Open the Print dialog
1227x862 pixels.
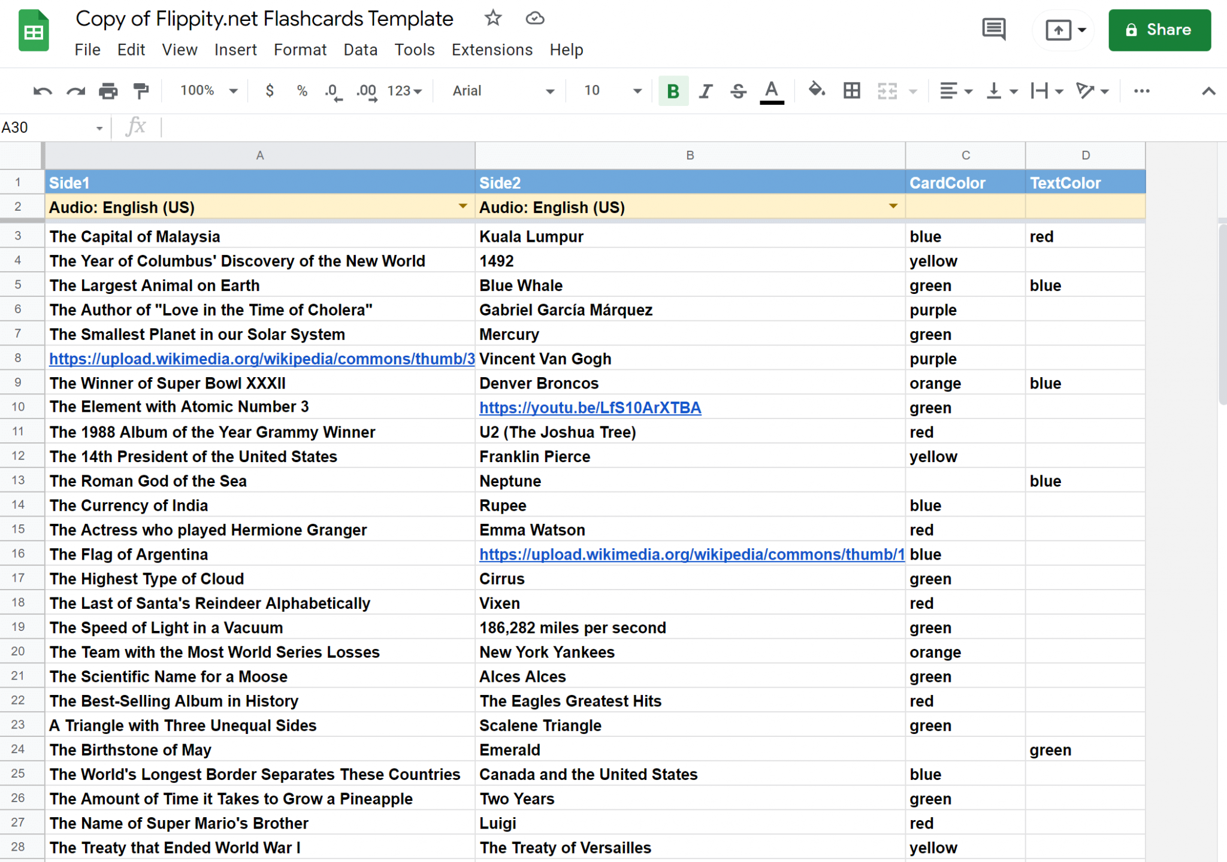[108, 90]
